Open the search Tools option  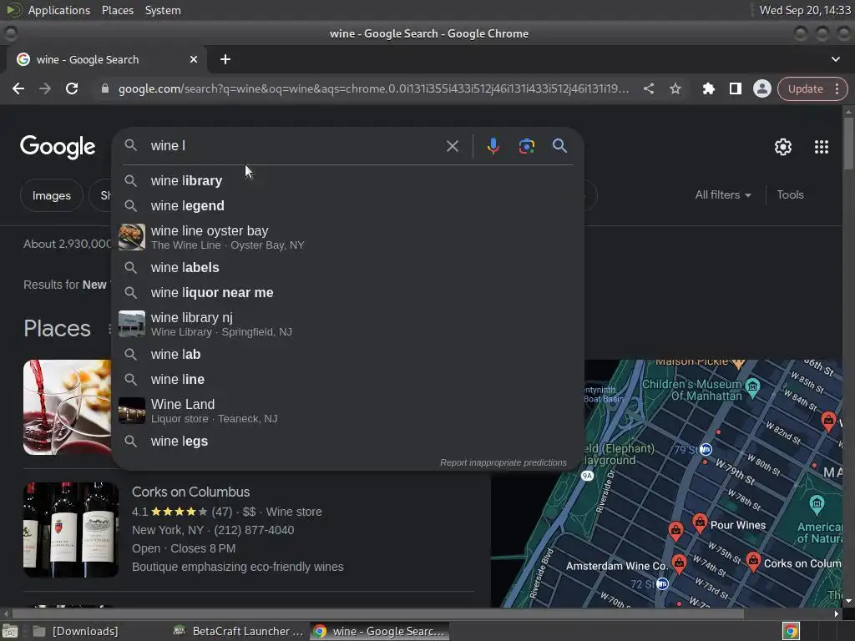[790, 195]
